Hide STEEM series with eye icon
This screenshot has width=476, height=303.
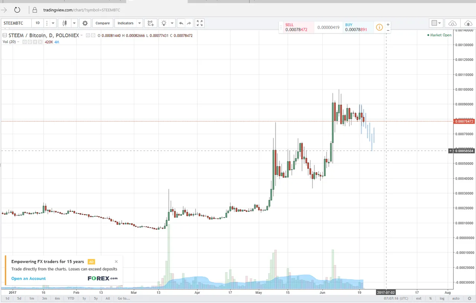88,35
